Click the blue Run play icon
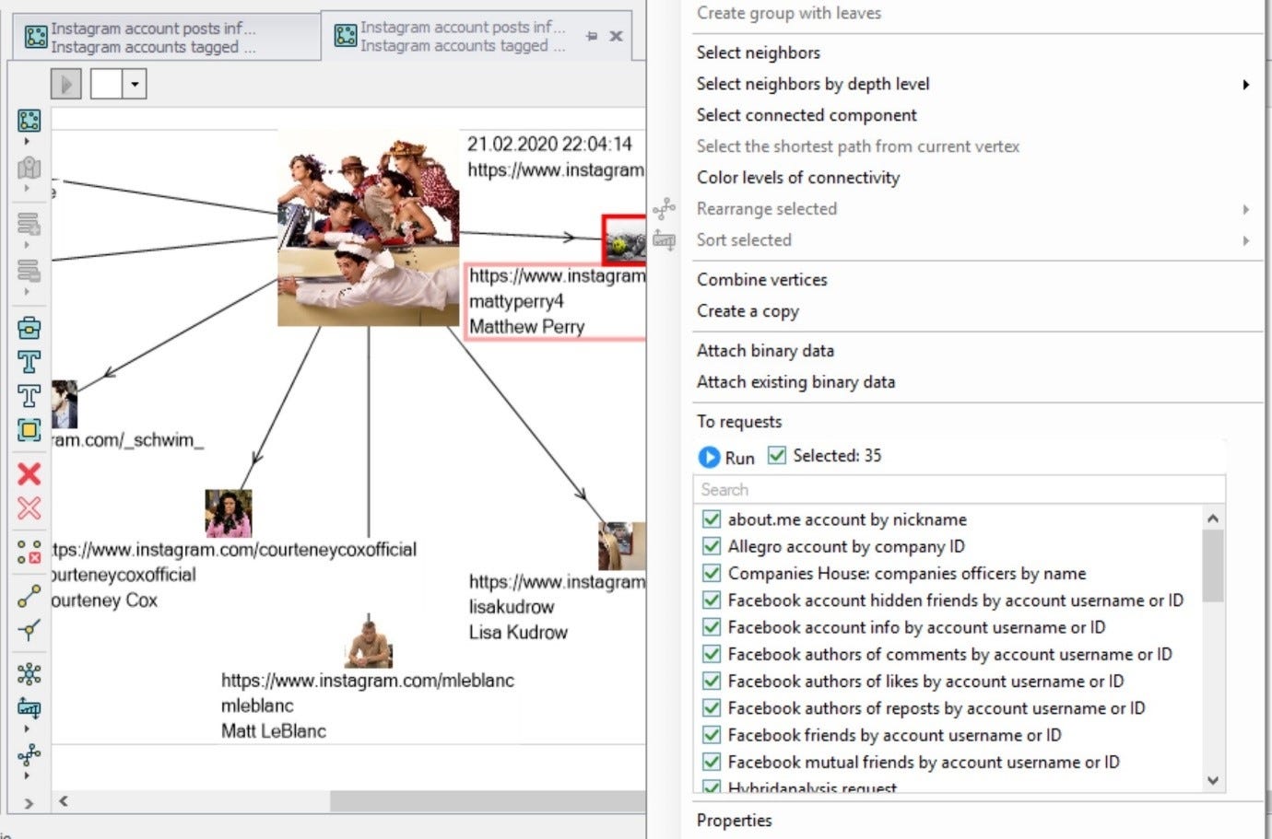The height and width of the screenshot is (839, 1272). (x=709, y=457)
